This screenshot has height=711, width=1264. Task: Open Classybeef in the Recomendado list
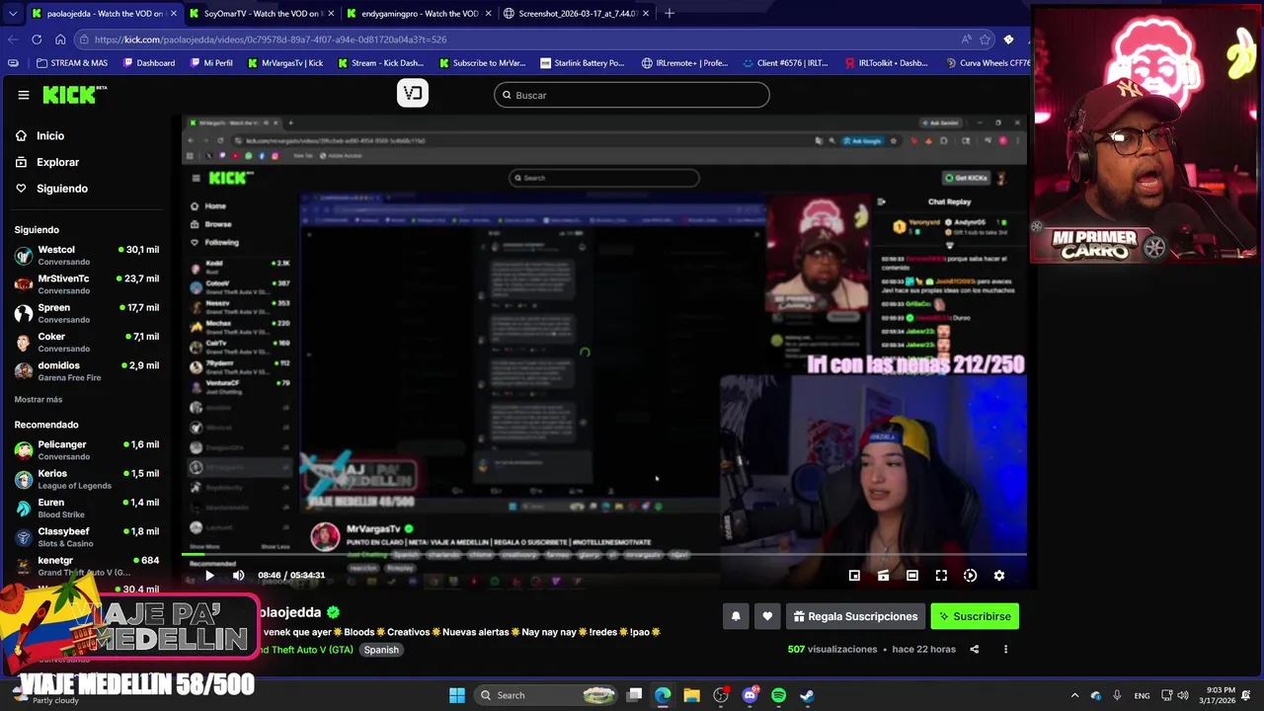click(x=87, y=537)
